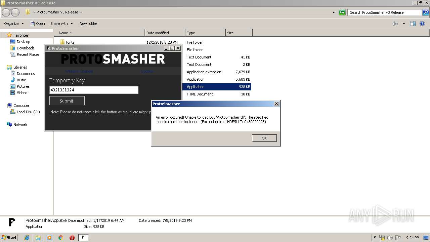Open Local Disk (C:)

click(x=28, y=112)
